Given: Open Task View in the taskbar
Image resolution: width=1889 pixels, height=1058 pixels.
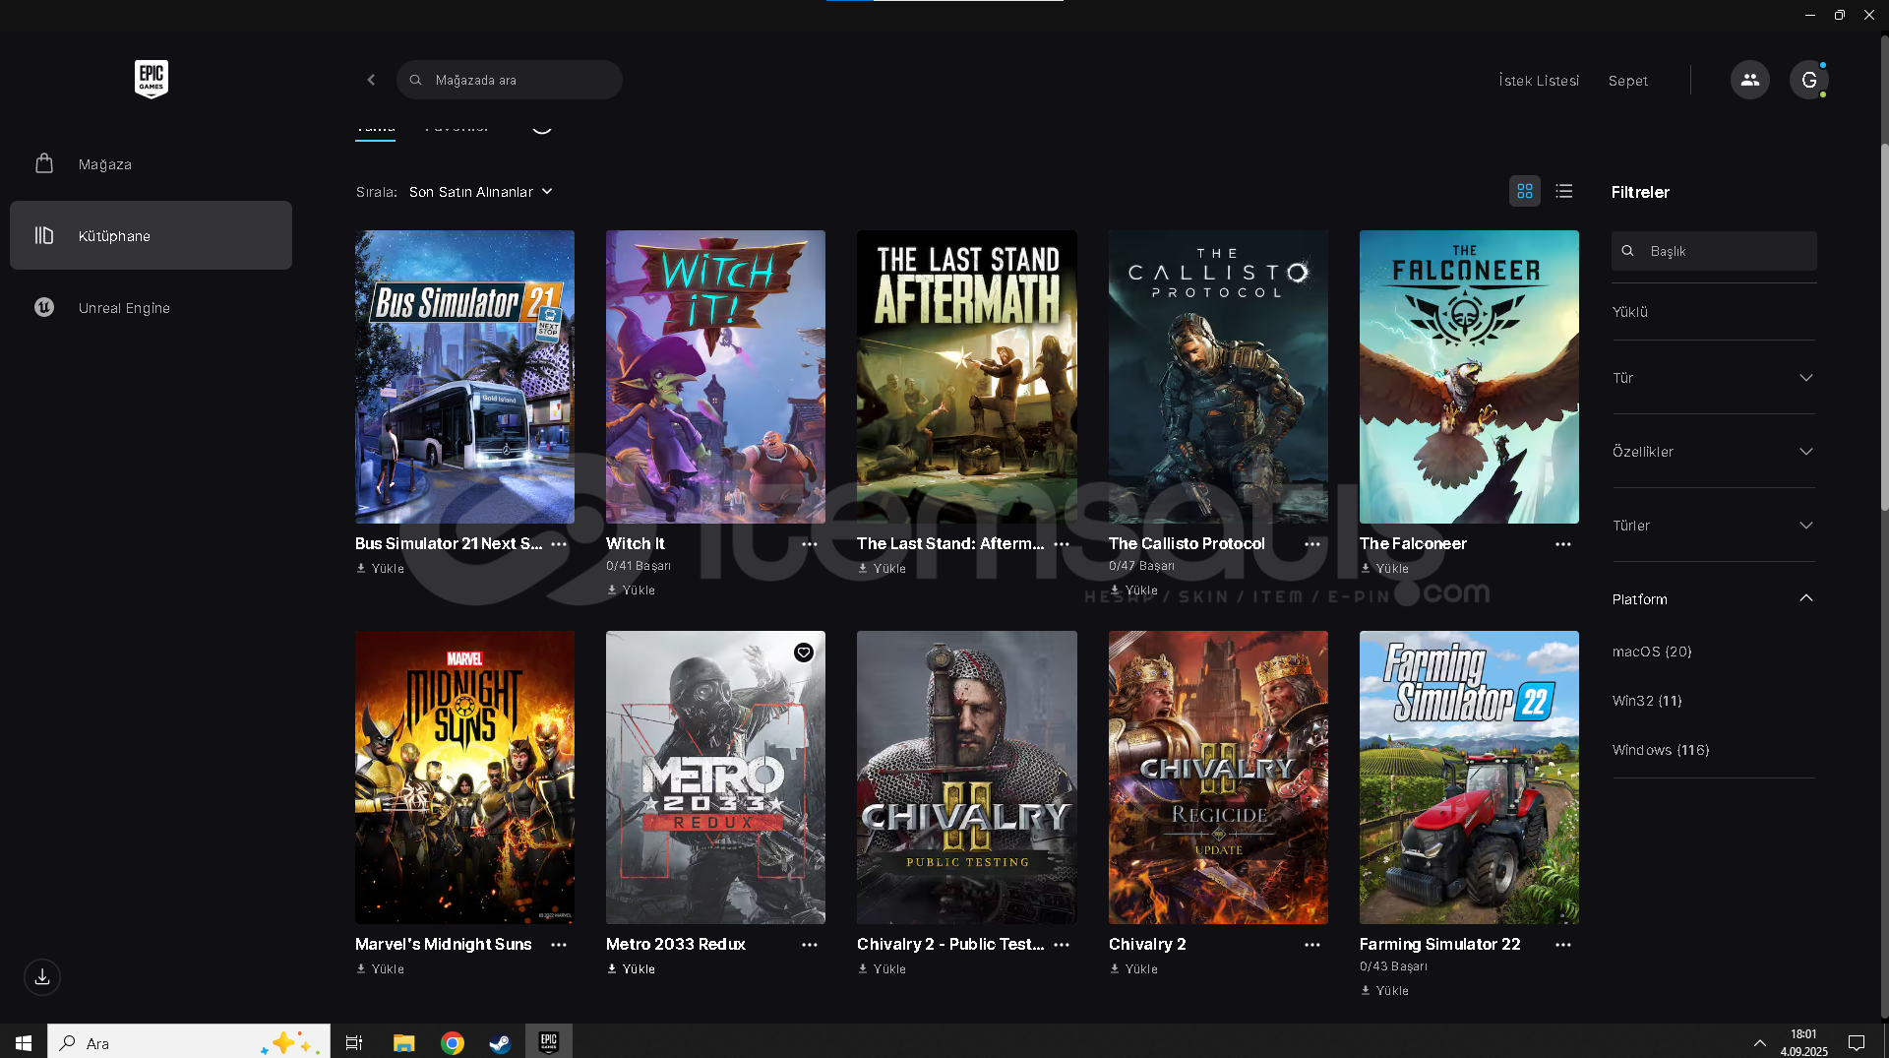Looking at the screenshot, I should point(354,1042).
